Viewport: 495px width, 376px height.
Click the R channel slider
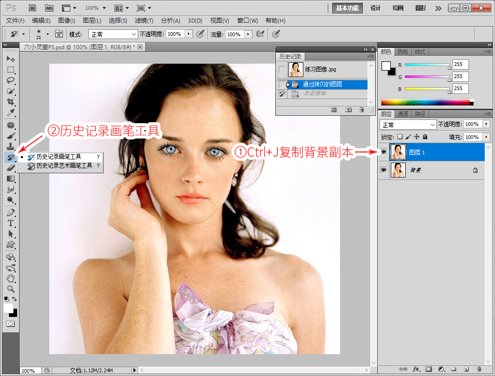pyautogui.click(x=428, y=65)
